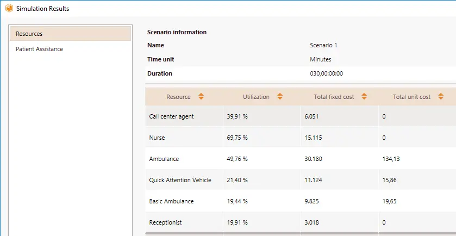Image resolution: width=456 pixels, height=236 pixels.
Task: Click the Total fixed cost header
Action: coord(340,97)
